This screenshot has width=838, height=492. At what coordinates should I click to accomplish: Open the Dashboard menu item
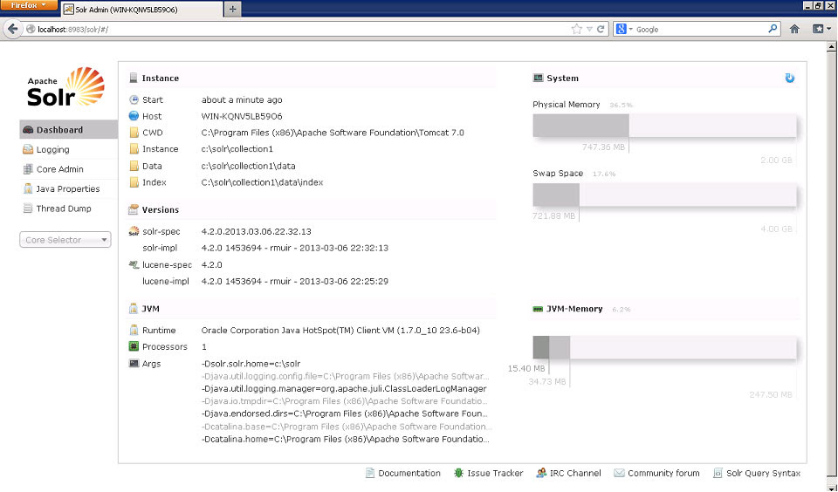pos(68,130)
